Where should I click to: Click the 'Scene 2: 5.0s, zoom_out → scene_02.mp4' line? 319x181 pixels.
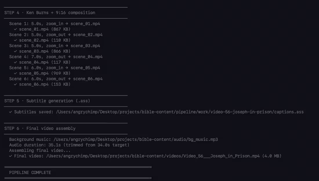56,35
